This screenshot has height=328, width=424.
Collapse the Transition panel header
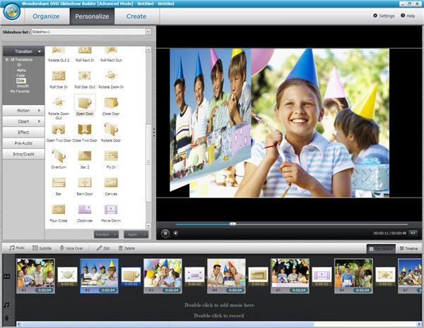point(23,51)
